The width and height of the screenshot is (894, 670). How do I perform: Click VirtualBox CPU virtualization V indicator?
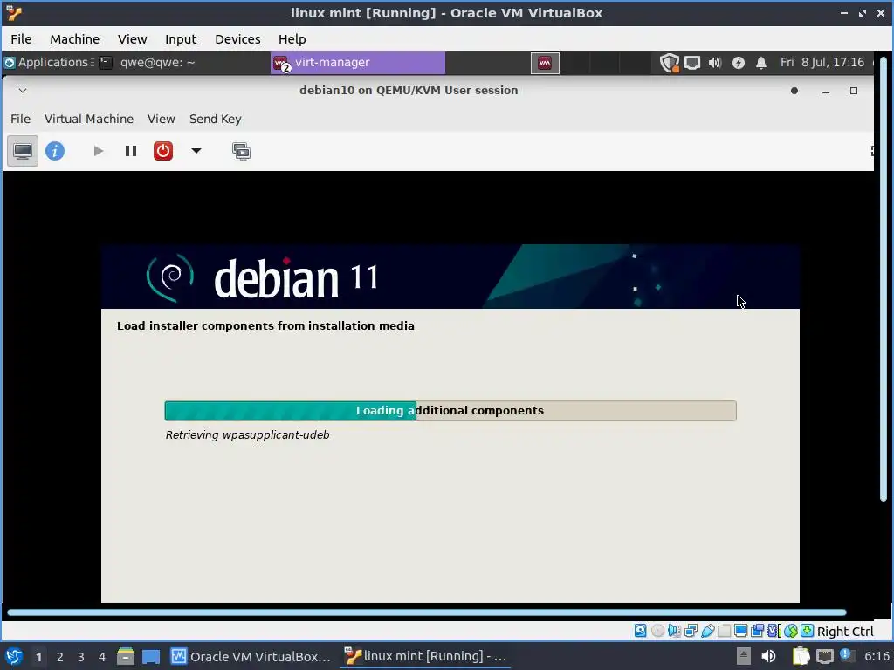coord(774,631)
